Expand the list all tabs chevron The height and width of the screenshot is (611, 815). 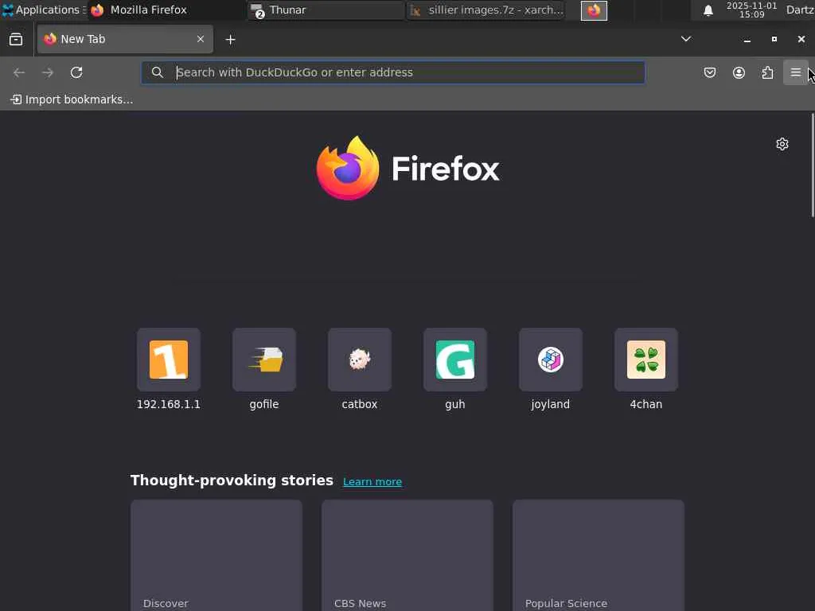pyautogui.click(x=686, y=39)
